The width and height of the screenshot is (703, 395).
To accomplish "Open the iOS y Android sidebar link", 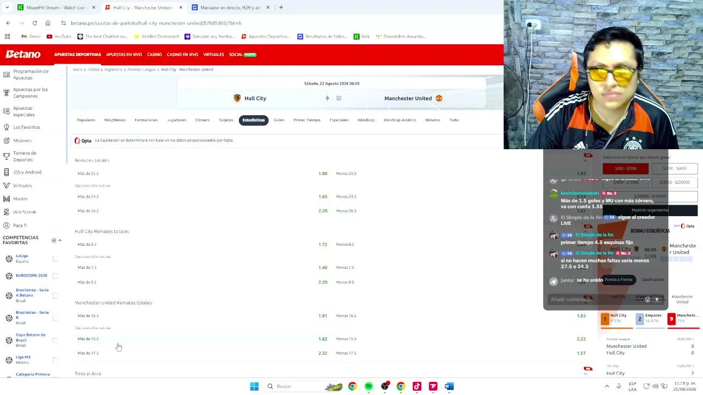I will click(x=27, y=172).
